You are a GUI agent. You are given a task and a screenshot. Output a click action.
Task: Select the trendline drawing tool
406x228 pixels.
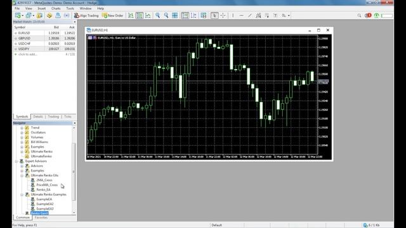coord(249,15)
